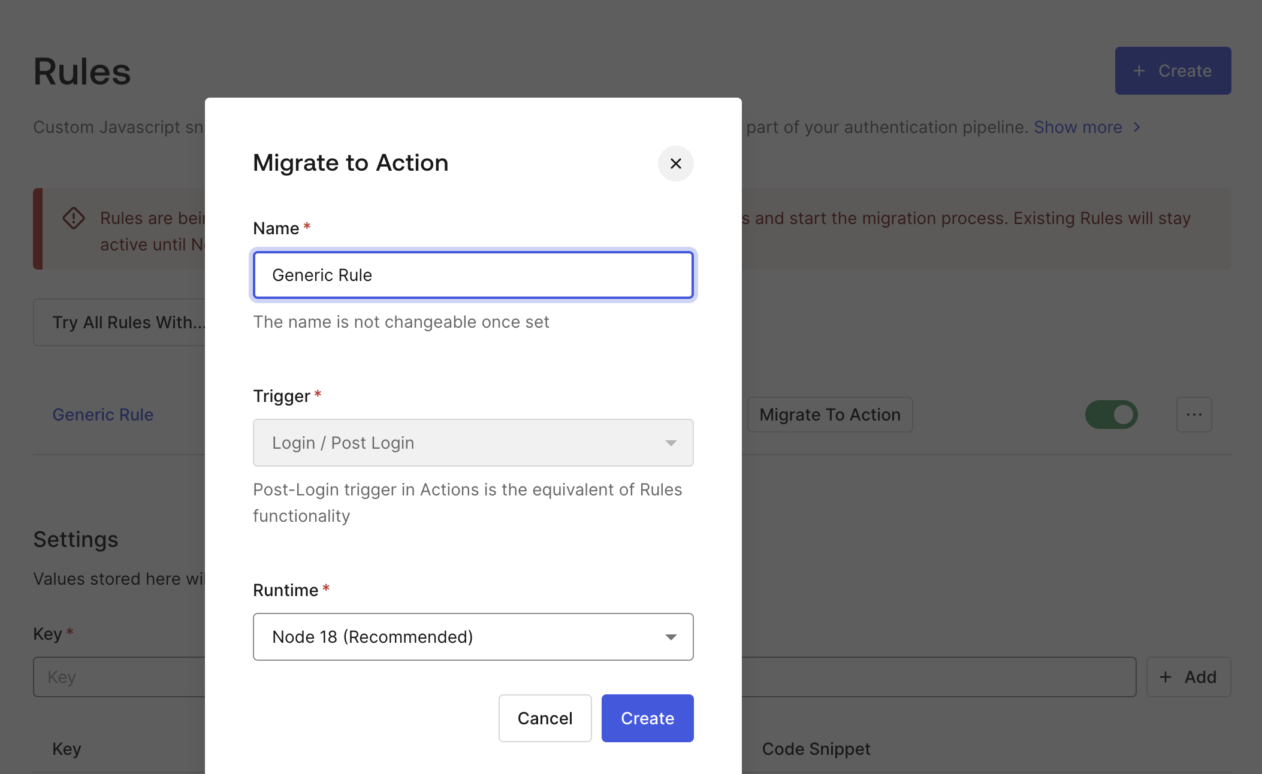Image resolution: width=1262 pixels, height=774 pixels.
Task: Open the Runtime dropdown arrow
Action: [x=671, y=637]
